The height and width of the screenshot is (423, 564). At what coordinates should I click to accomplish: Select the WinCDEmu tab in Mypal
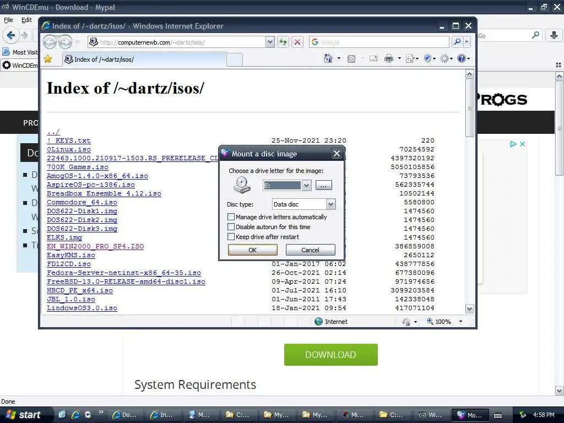(x=20, y=66)
